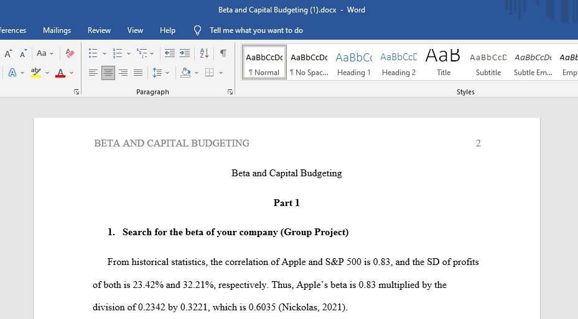Apply the Subtle Emphasis style
Image resolution: width=578 pixels, height=319 pixels.
[x=533, y=62]
